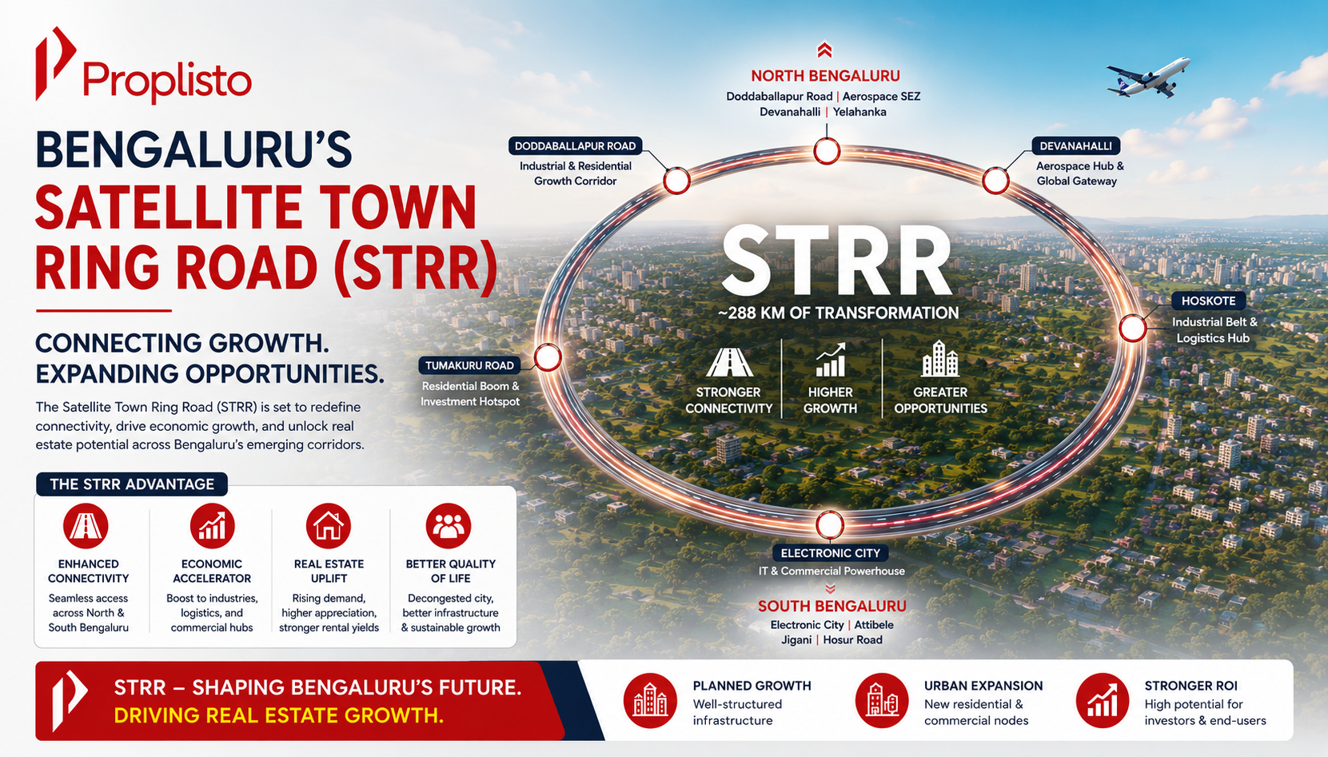Click the Planned Growth buildings icon
The width and height of the screenshot is (1328, 757).
click(650, 701)
